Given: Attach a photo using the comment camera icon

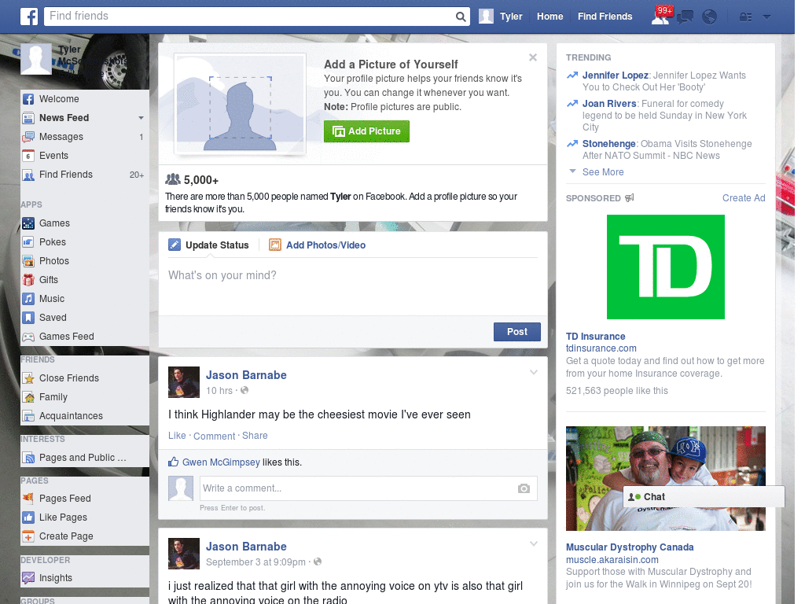Looking at the screenshot, I should point(524,488).
